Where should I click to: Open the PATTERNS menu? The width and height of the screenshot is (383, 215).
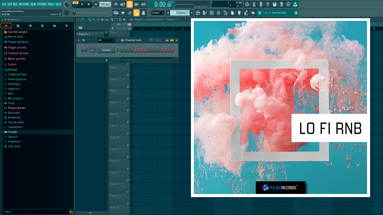tap(24, 4)
